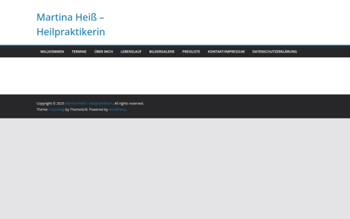Click the footer Martina Heiß – Heilpraktikerin link
350x219 pixels.
(89, 103)
